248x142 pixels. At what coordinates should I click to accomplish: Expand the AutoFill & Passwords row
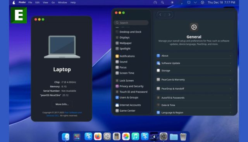(194, 98)
